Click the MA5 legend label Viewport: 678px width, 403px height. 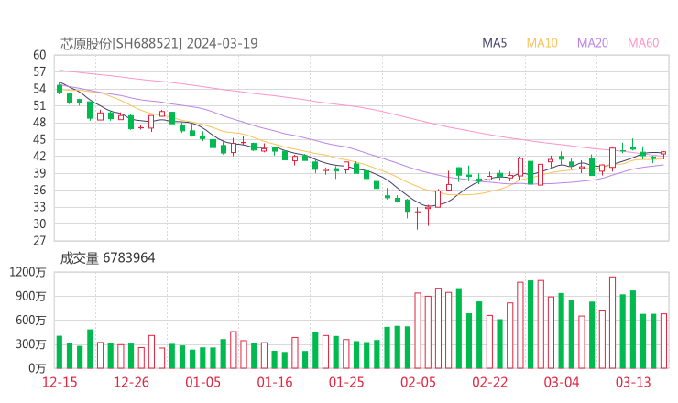[494, 43]
